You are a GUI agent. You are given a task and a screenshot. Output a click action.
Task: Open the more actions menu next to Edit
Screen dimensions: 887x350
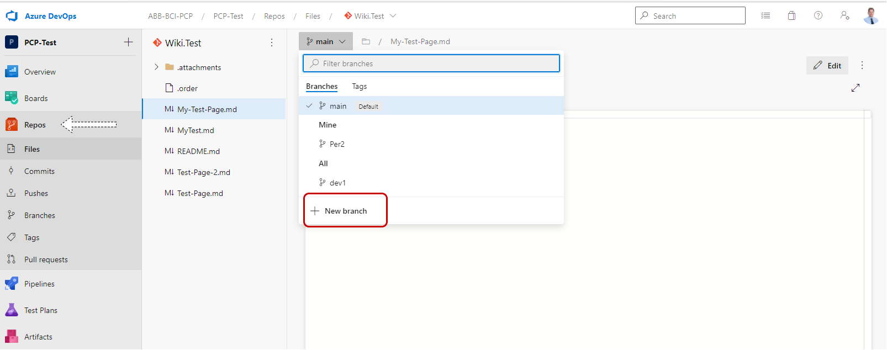tap(862, 65)
